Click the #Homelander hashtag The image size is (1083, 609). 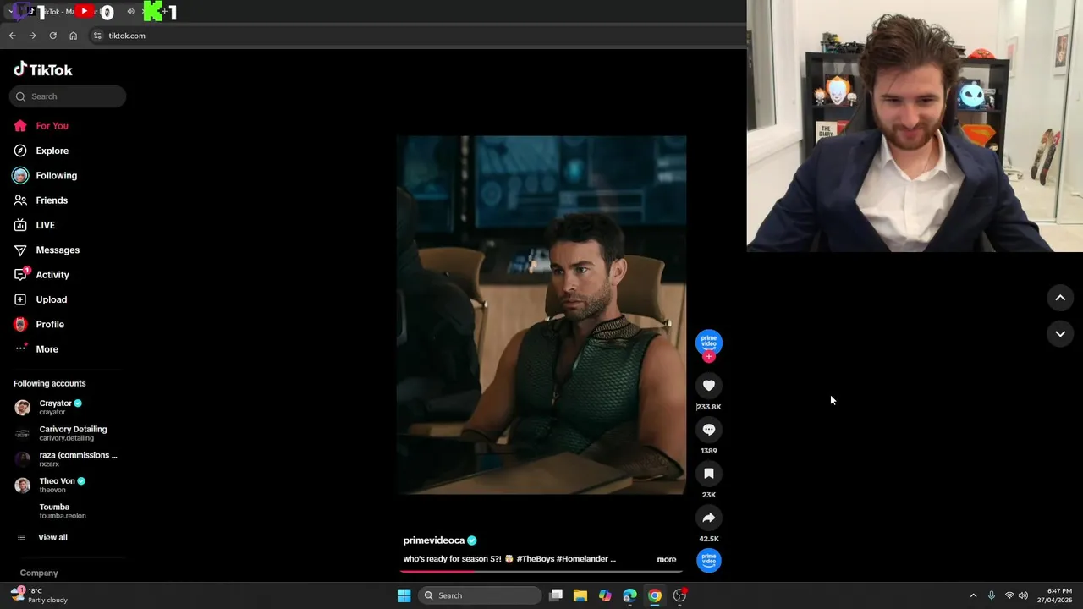click(582, 559)
